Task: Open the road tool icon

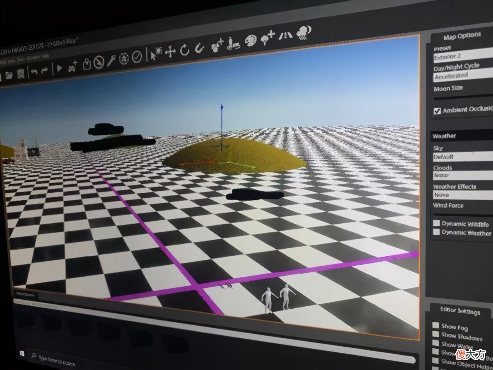Action: tap(285, 35)
